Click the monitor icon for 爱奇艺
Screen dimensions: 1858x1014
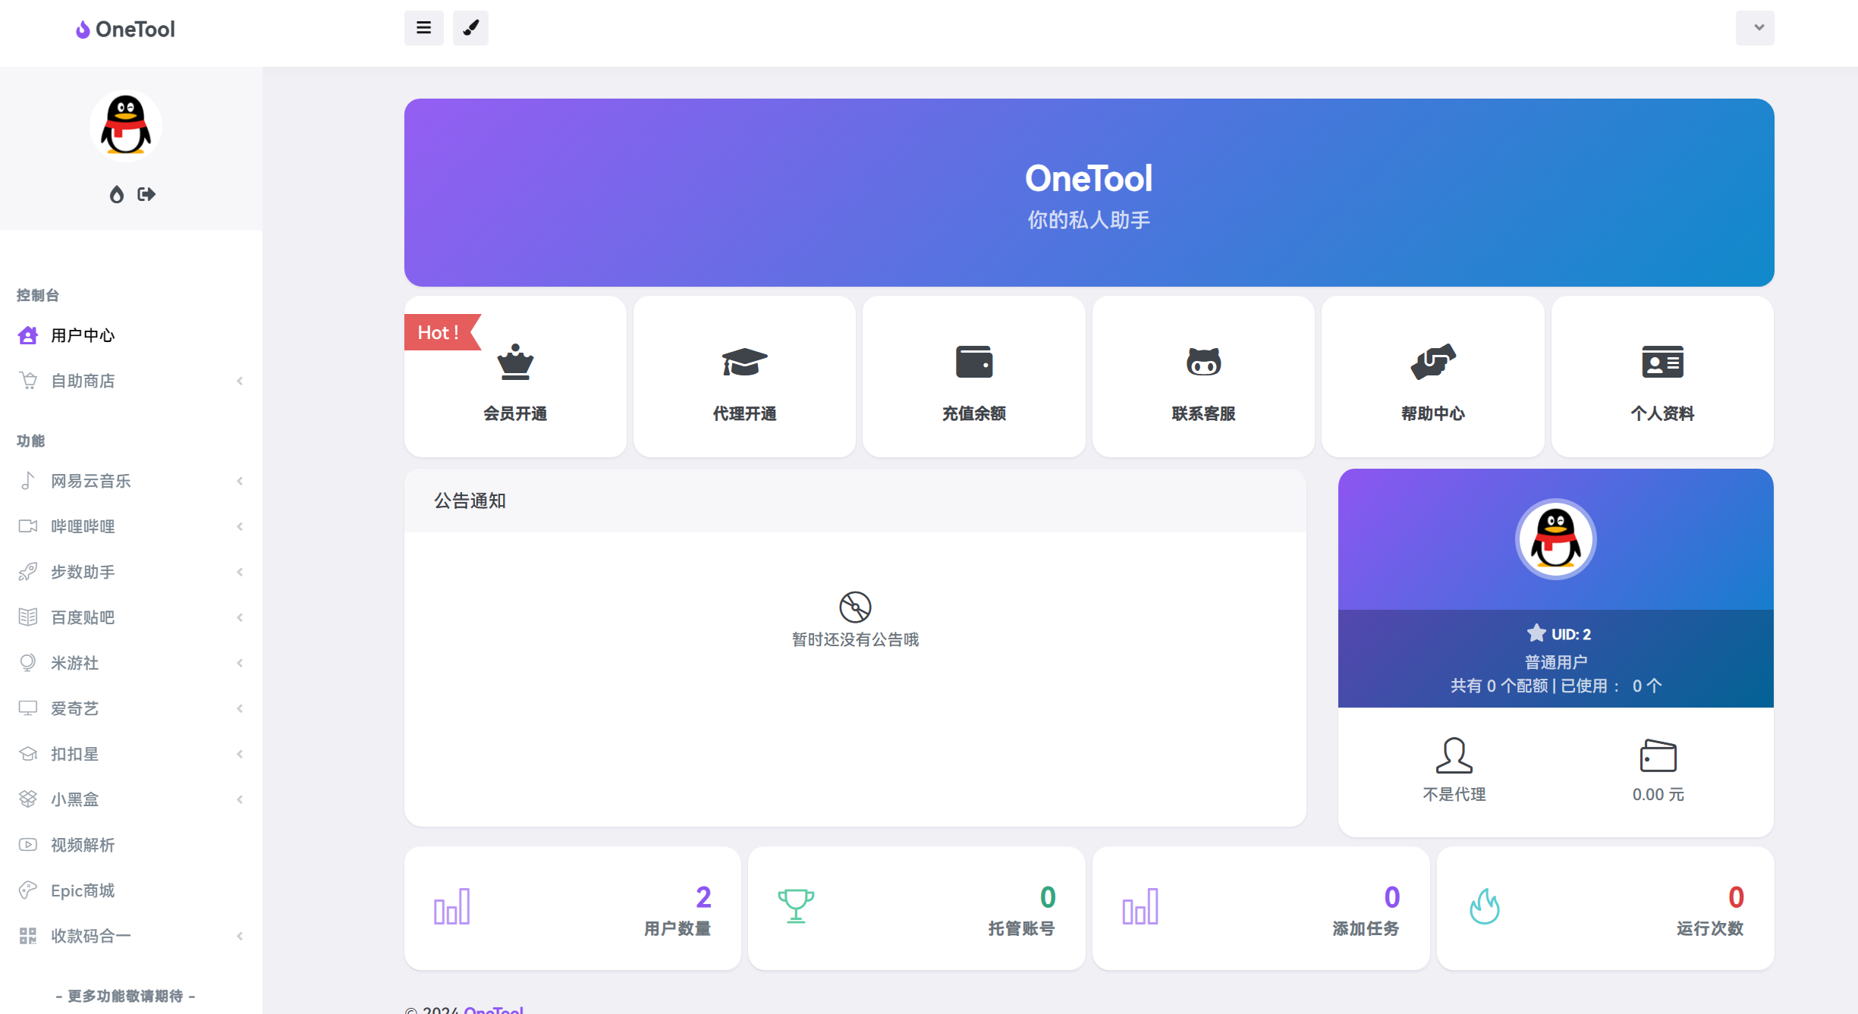click(28, 708)
